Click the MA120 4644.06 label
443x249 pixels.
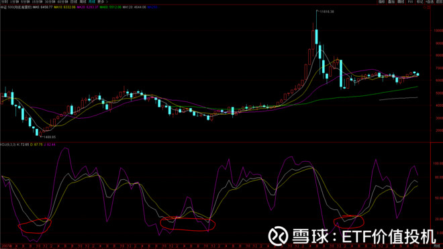[x=134, y=7]
